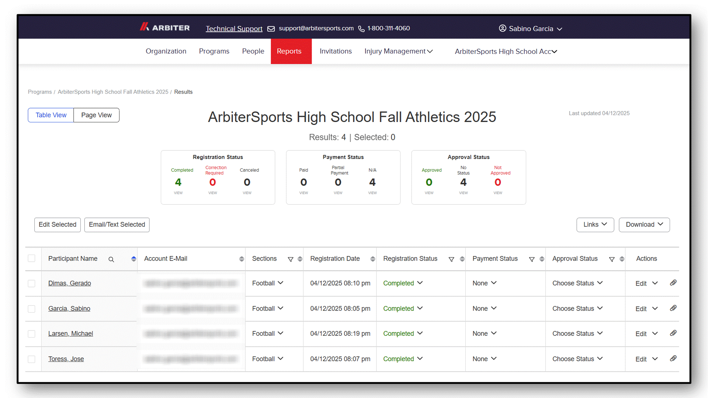The image size is (708, 398).
Task: Open the Payment Status filter icon
Action: tap(532, 259)
